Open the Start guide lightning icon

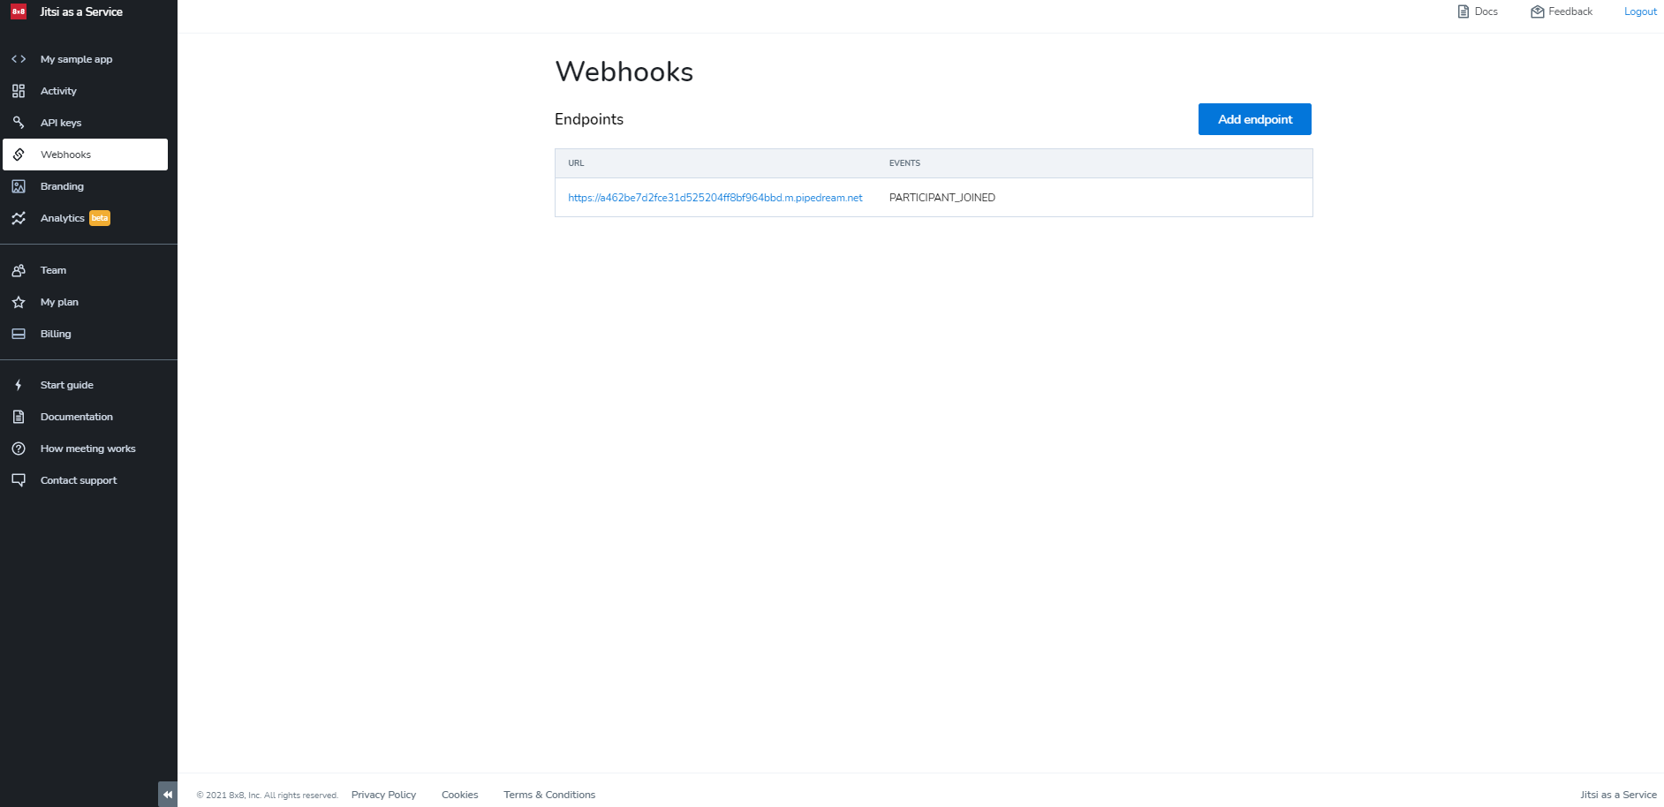coord(19,384)
